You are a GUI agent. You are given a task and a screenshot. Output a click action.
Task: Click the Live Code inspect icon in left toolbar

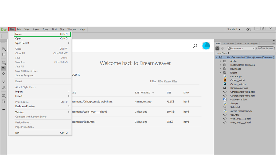click(4, 63)
